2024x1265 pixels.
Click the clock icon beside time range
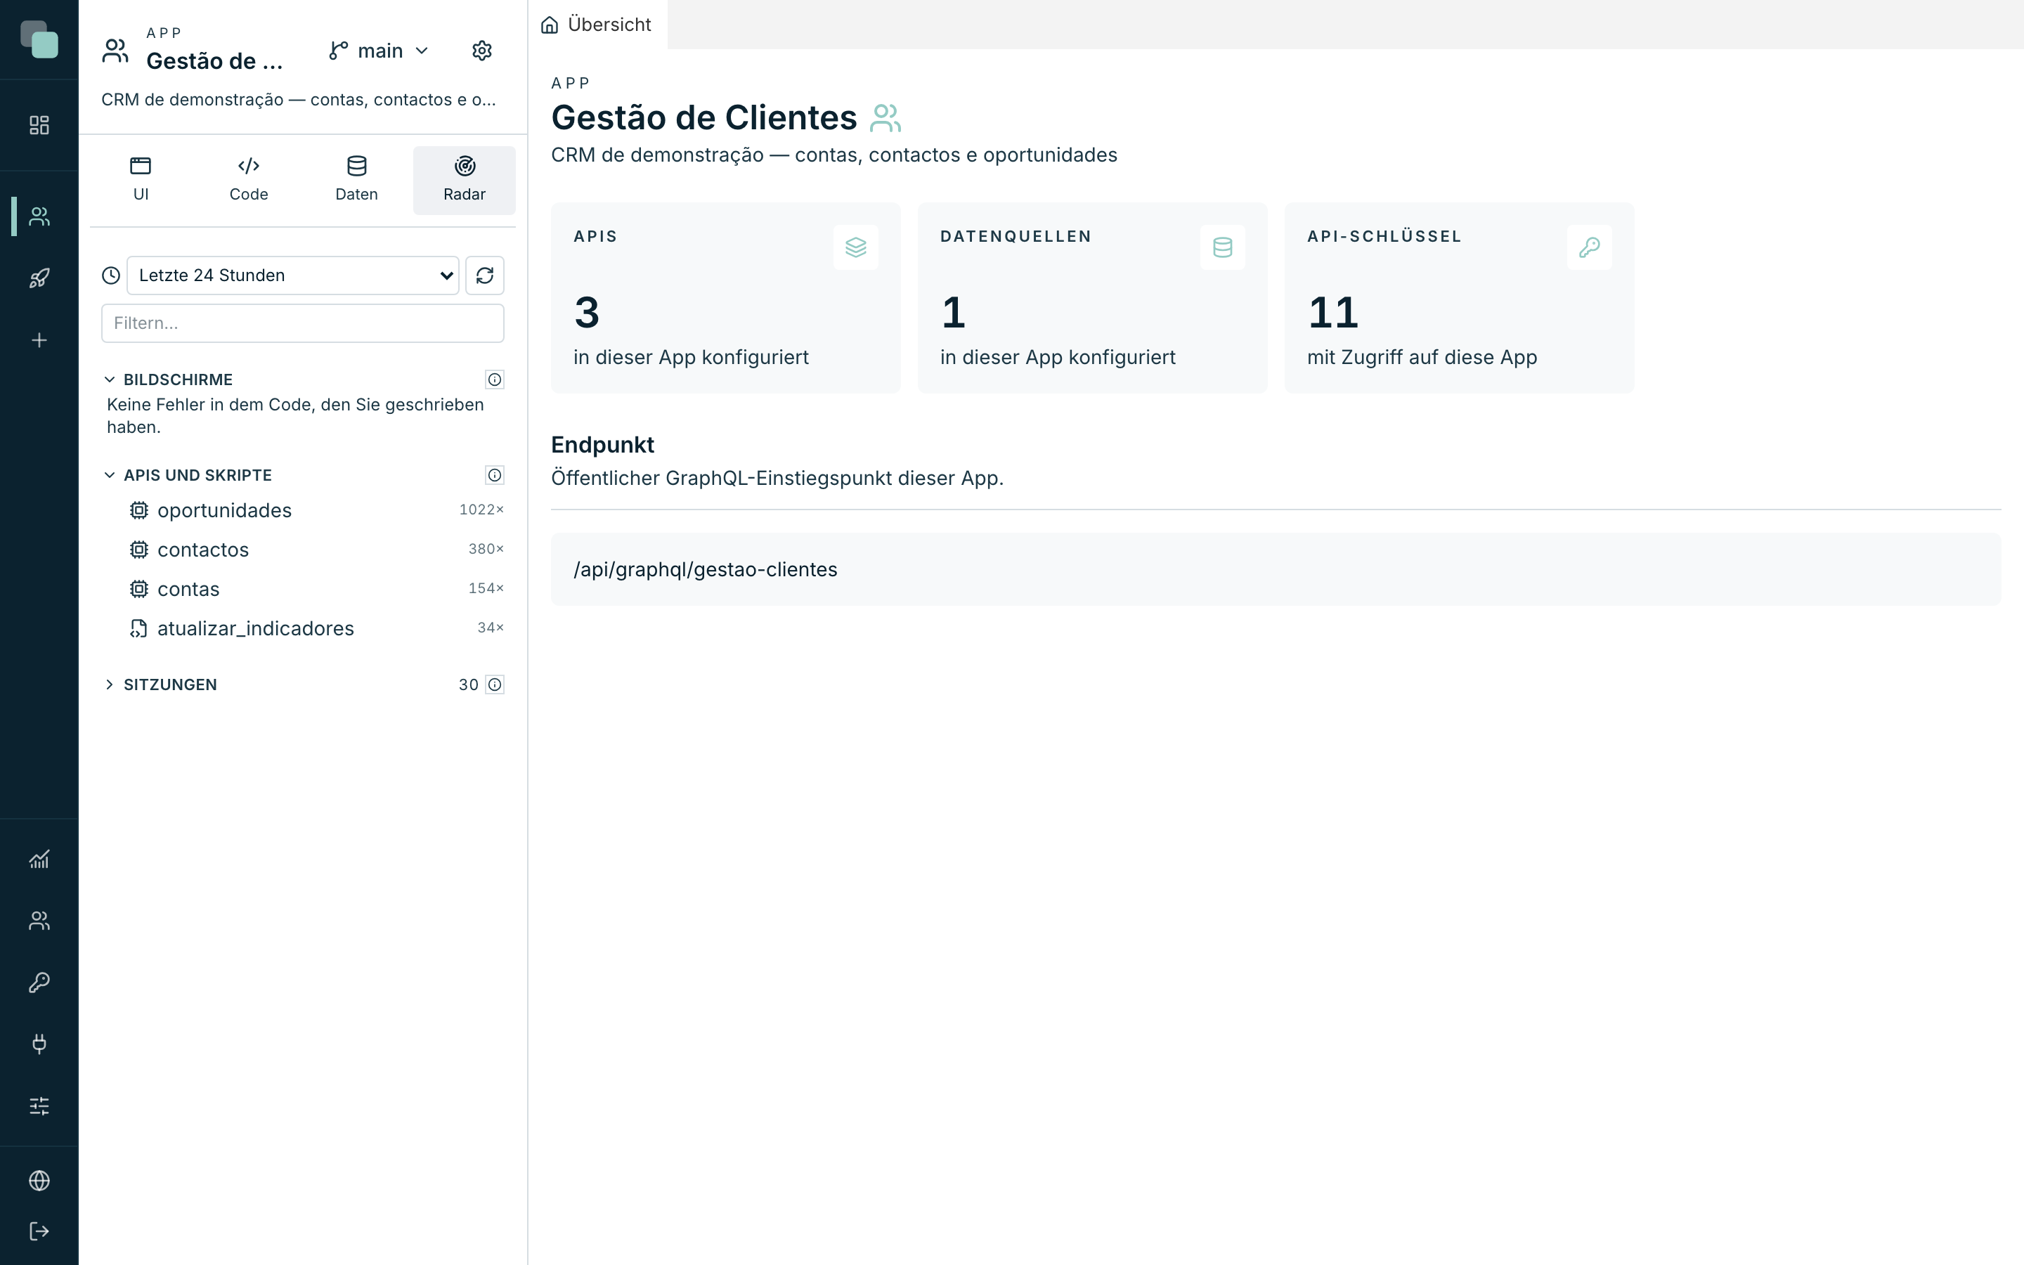point(111,275)
